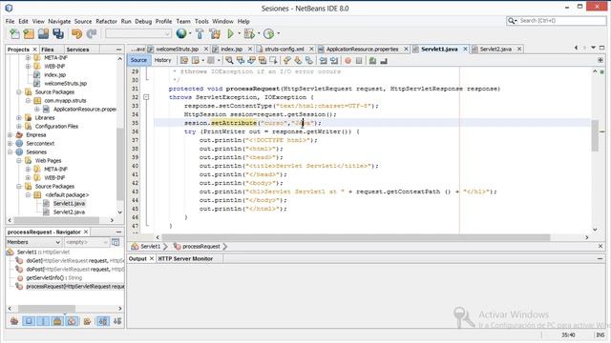Toggle Show Inherited Members in Navigator
Image resolution: width=611 pixels, height=343 pixels.
click(14, 321)
